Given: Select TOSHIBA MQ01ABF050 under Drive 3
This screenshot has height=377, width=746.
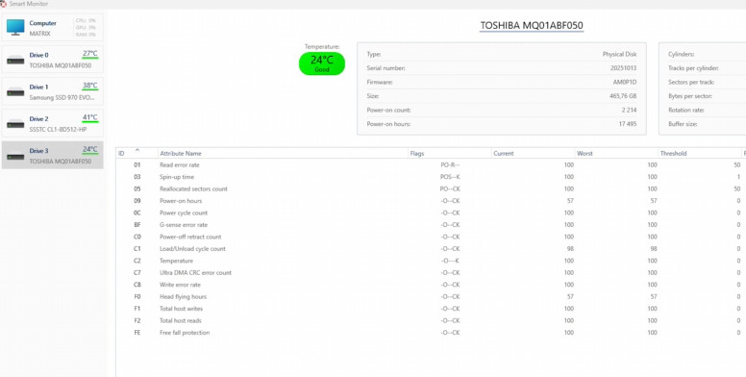Looking at the screenshot, I should (x=61, y=162).
